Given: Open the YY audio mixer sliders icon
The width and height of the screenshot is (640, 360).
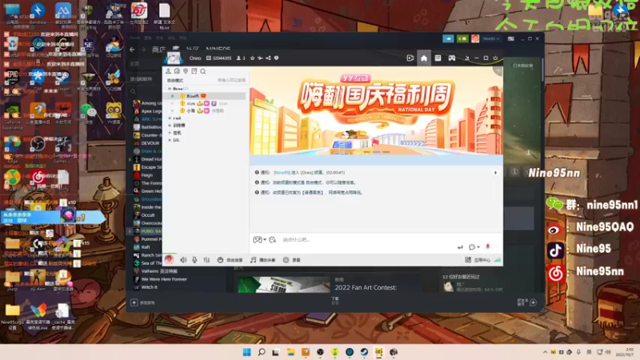Looking at the screenshot, I should 206,259.
